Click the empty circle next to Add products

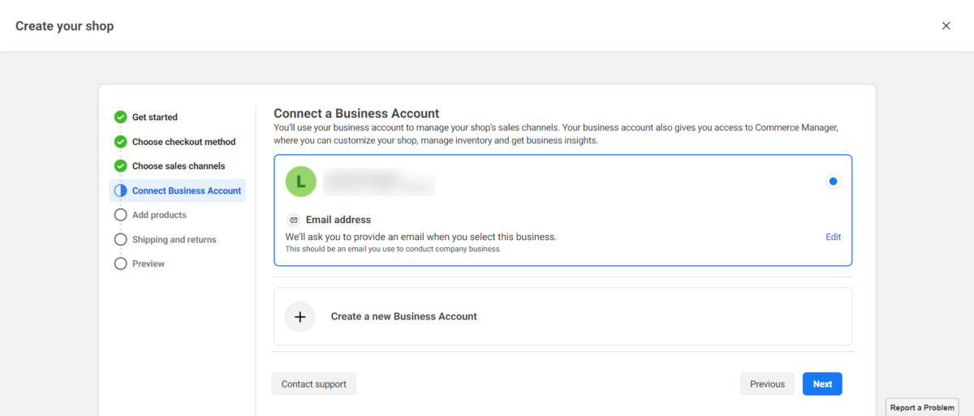pos(120,215)
